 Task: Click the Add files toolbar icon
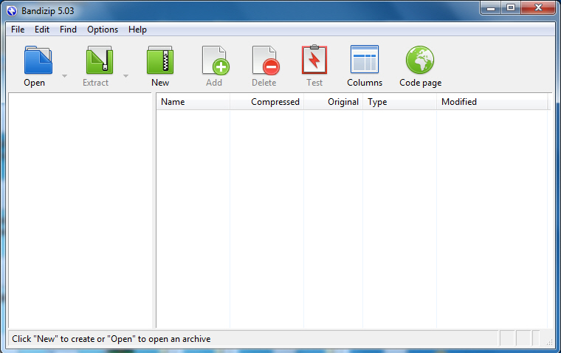[216, 60]
